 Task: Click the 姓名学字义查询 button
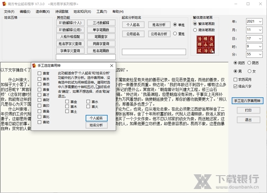coord(70,44)
